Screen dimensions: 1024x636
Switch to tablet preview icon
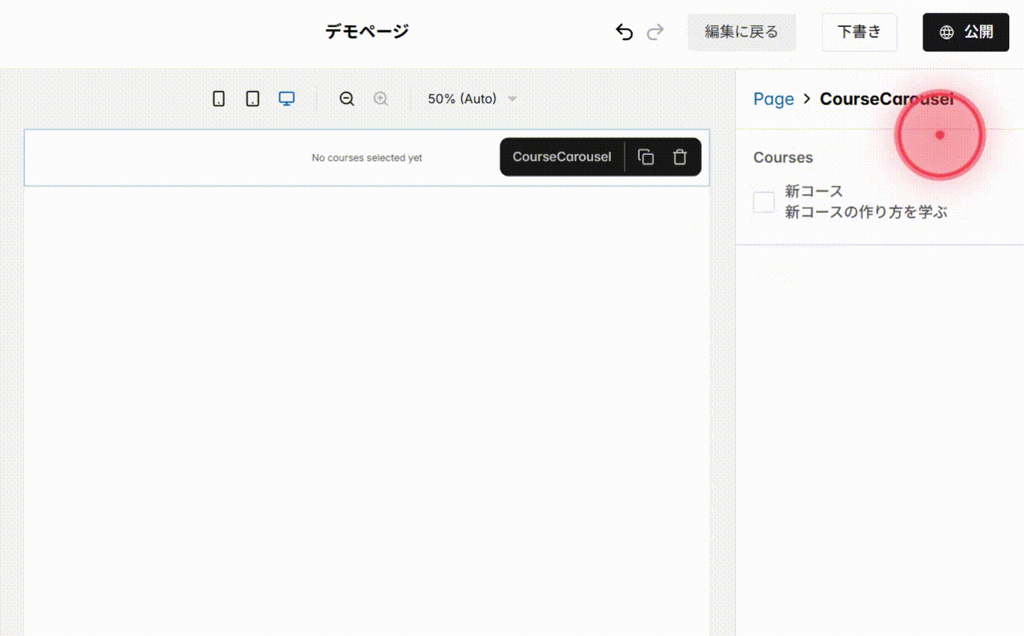252,98
